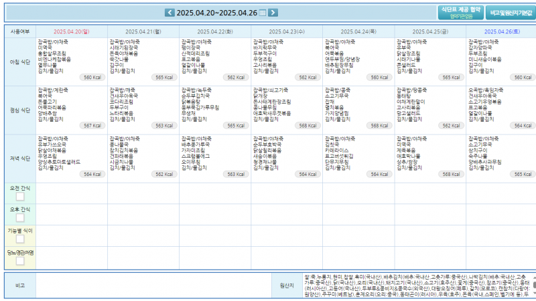Screen dimensions: 536x301
Task: Check the 기능별 식이 checkbox
Action: pos(20,239)
